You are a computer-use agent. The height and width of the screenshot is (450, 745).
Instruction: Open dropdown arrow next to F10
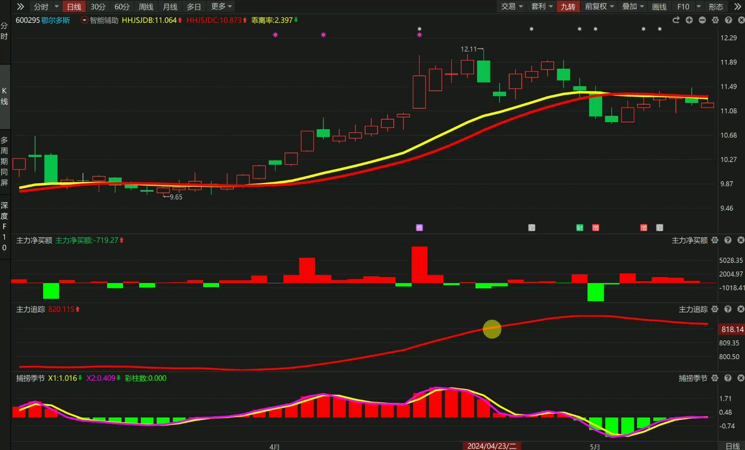click(x=699, y=7)
